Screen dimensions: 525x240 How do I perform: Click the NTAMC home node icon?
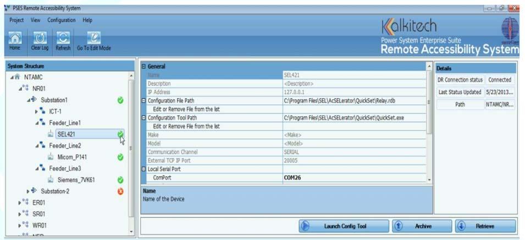point(18,77)
